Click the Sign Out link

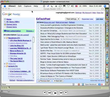(x=100, y=13)
